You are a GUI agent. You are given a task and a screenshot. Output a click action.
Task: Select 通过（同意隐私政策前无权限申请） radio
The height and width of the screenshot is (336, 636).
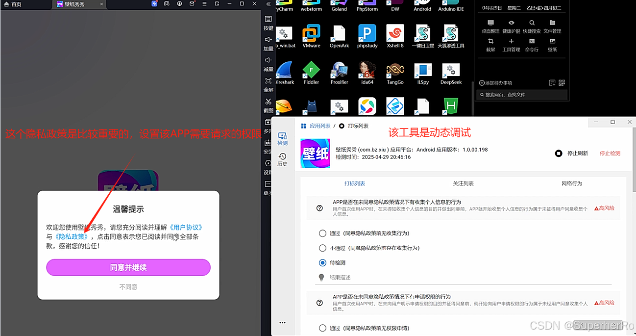[322, 328]
